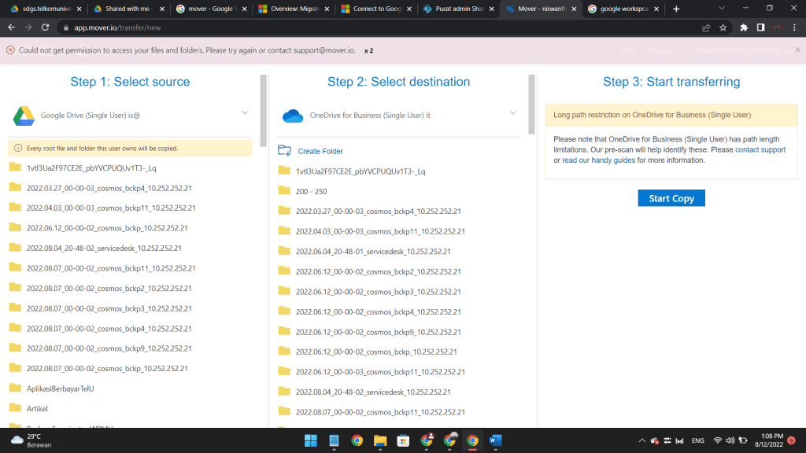
Task: Open the read our handy guides link
Action: click(598, 160)
